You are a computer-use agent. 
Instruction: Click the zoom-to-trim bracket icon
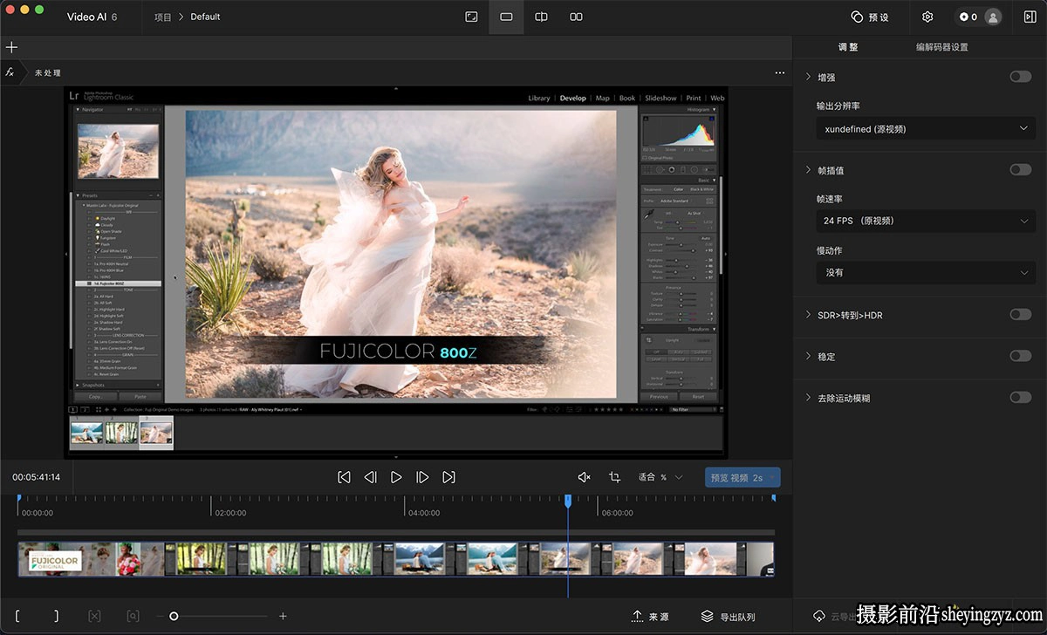[x=133, y=616]
